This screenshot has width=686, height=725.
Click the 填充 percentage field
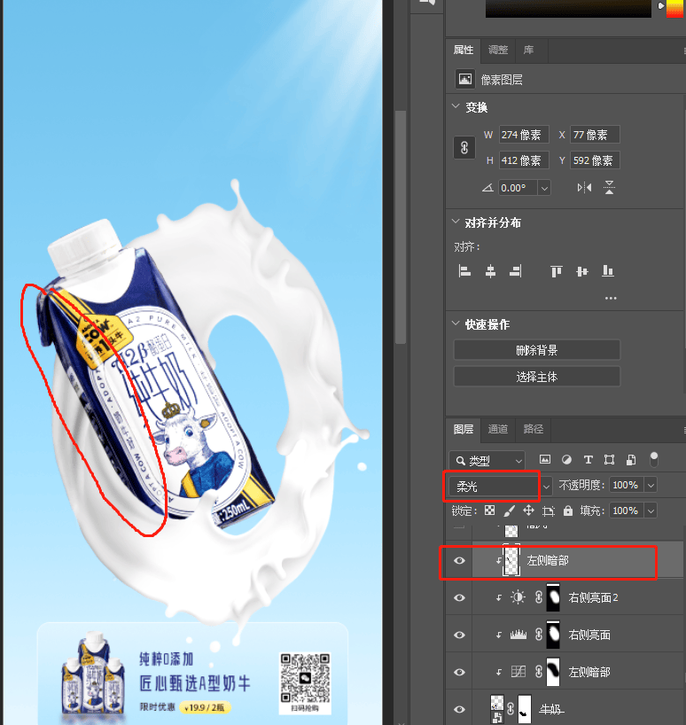coord(627,511)
